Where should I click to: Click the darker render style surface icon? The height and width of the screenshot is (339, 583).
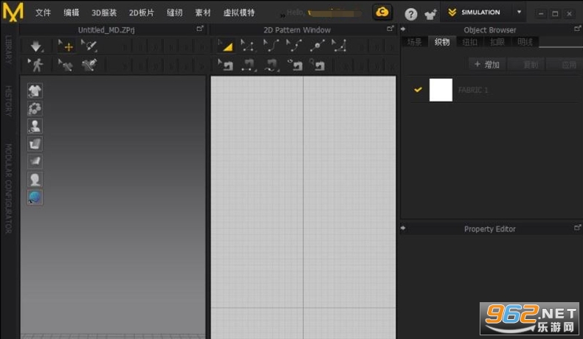(35, 161)
